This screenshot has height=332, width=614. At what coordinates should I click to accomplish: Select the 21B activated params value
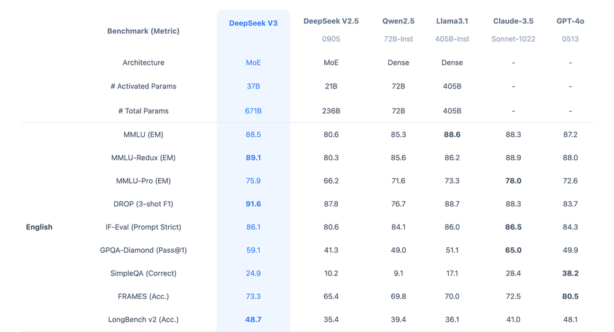[x=331, y=86]
